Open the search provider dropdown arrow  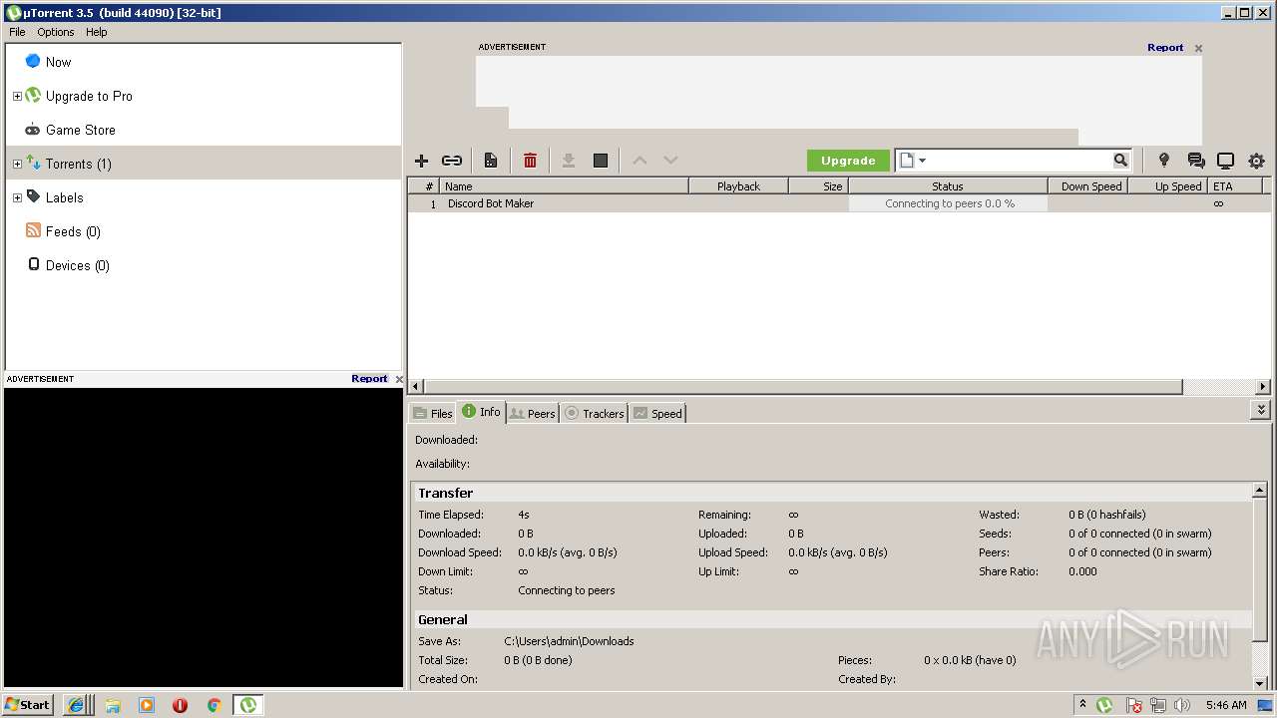tap(922, 161)
